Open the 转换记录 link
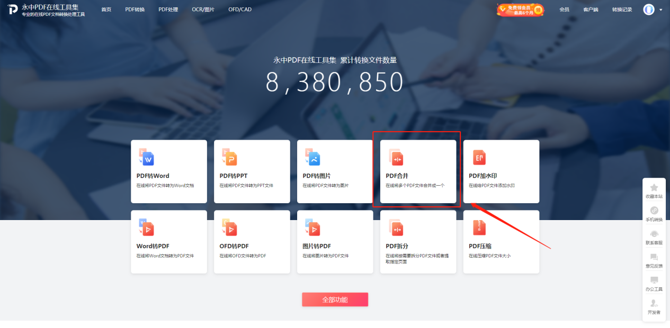 (x=622, y=10)
